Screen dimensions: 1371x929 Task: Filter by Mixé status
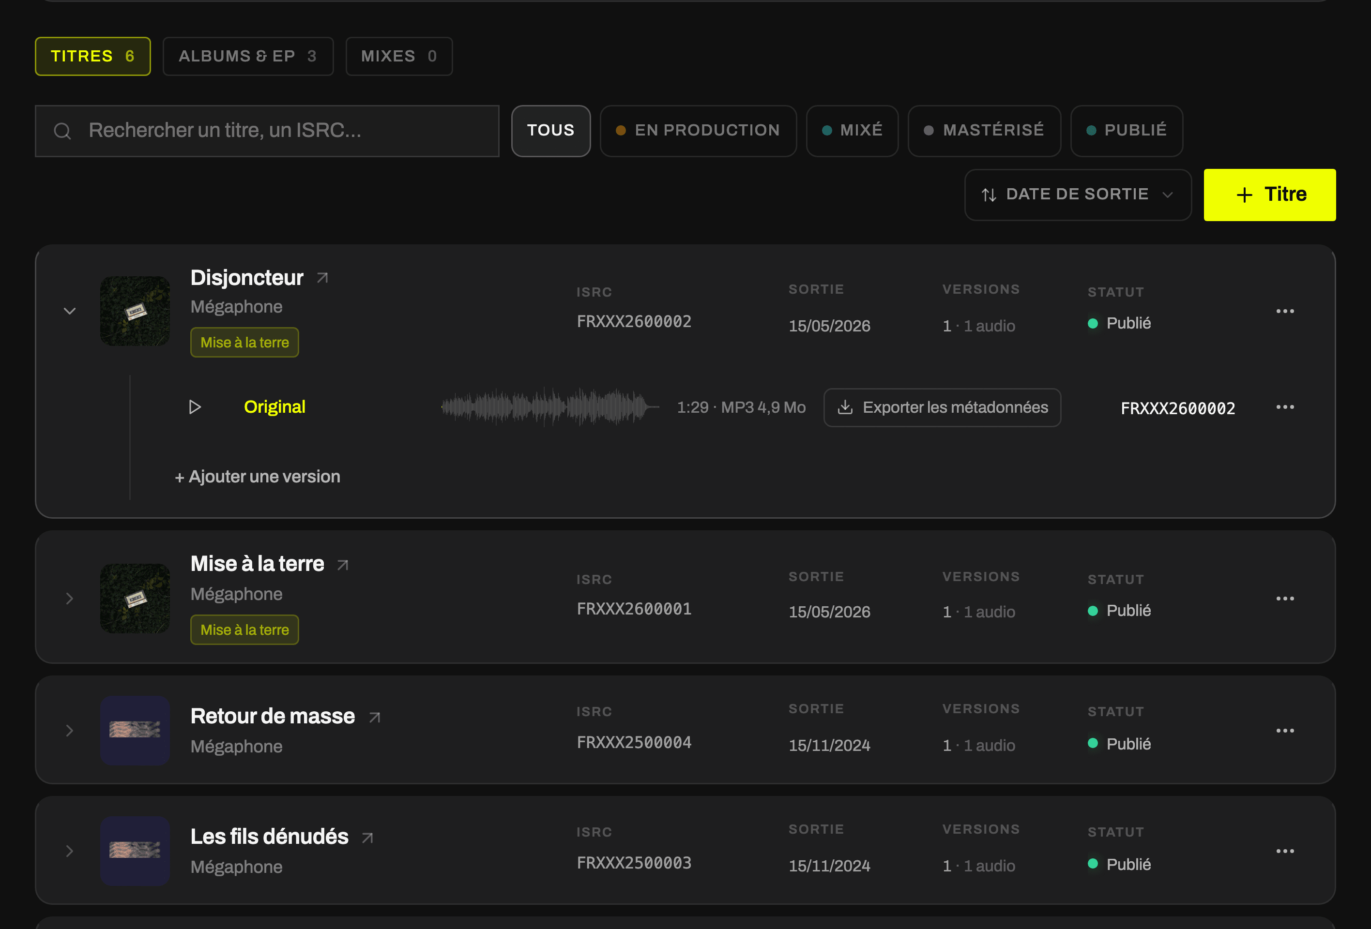852,131
